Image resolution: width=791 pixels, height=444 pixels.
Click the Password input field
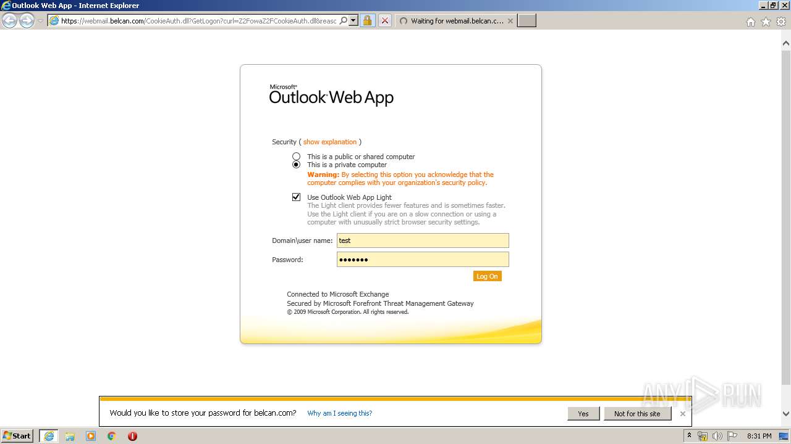click(423, 259)
